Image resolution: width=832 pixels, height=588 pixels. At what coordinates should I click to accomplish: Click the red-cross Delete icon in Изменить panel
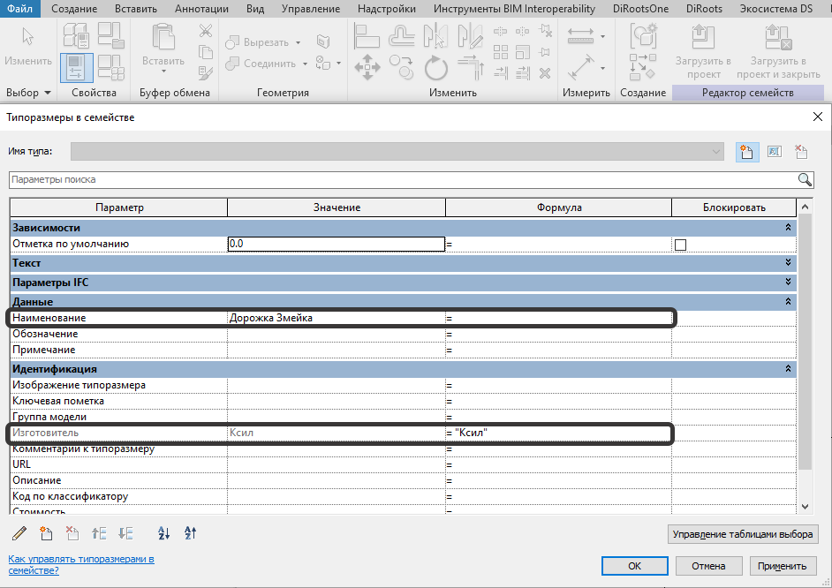coord(545,73)
